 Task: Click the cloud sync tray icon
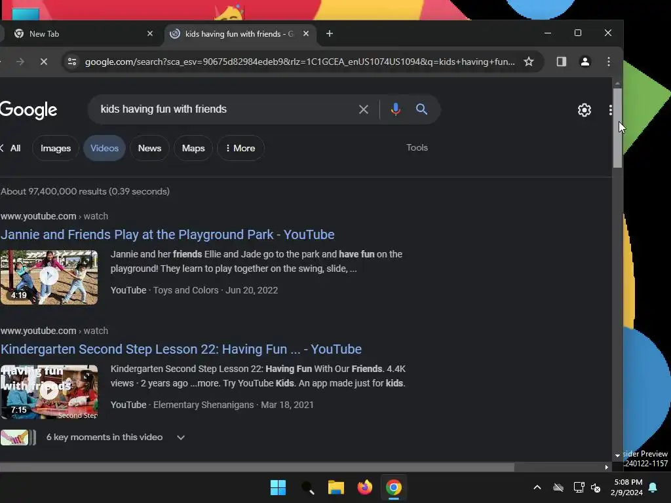(558, 487)
